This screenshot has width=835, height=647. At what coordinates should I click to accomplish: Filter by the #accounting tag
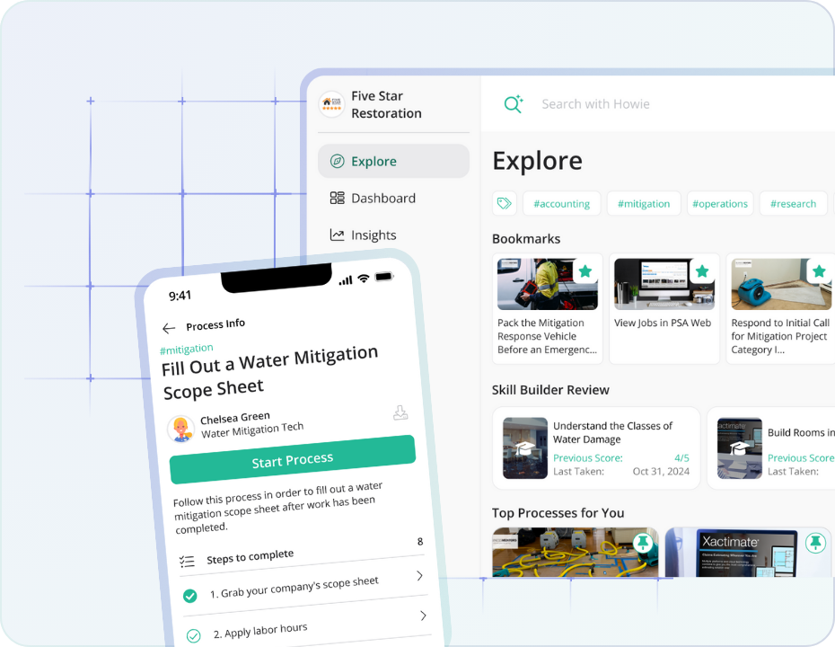[561, 204]
